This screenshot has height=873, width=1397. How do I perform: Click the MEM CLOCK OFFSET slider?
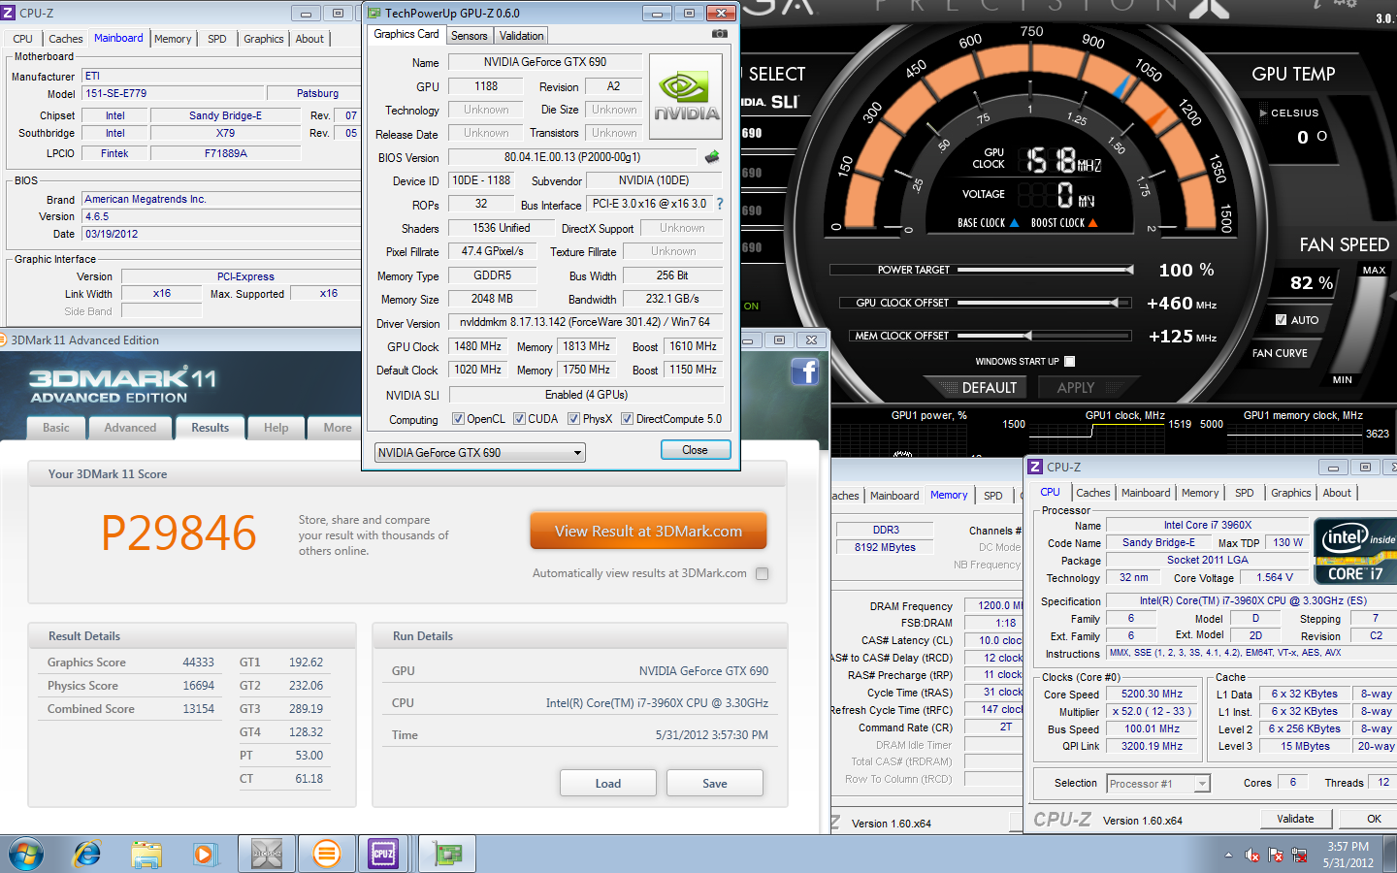tap(1044, 336)
